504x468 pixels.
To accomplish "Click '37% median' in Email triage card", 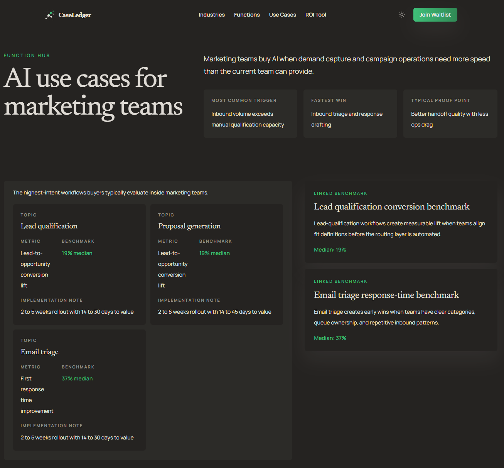I will (x=77, y=378).
